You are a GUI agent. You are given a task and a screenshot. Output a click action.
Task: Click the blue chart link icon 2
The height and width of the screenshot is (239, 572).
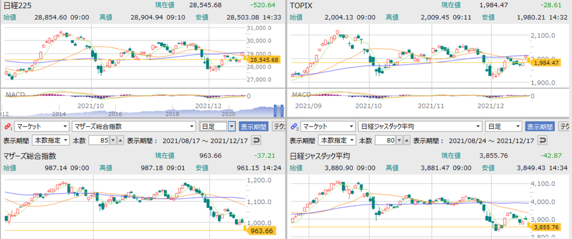pos(294,126)
